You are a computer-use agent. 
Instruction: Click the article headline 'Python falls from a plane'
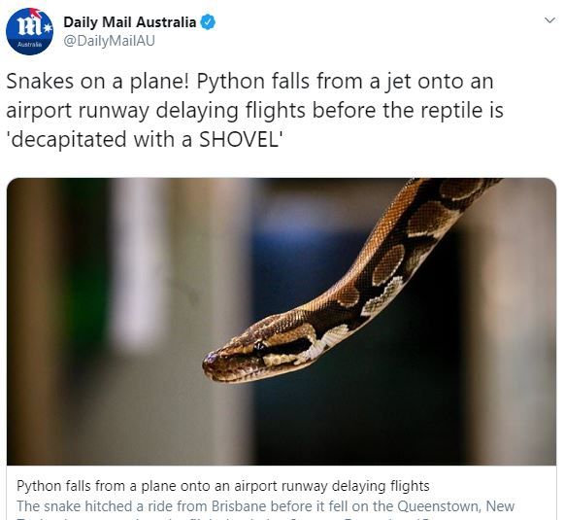tap(223, 486)
